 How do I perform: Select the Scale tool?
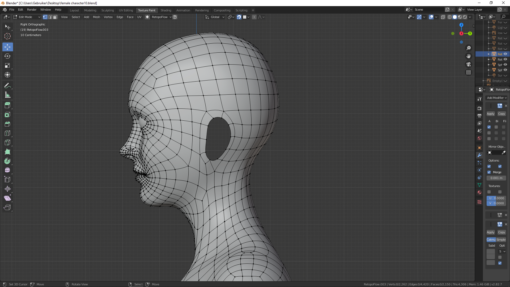click(7, 65)
